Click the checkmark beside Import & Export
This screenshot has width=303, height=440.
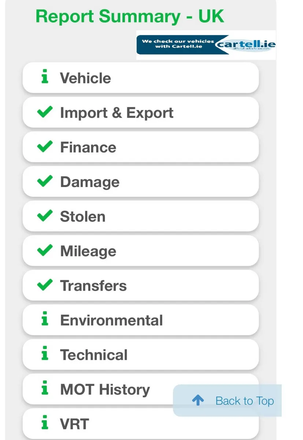click(45, 112)
